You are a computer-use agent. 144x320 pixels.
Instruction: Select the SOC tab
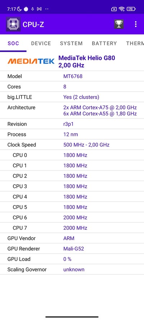click(x=13, y=43)
